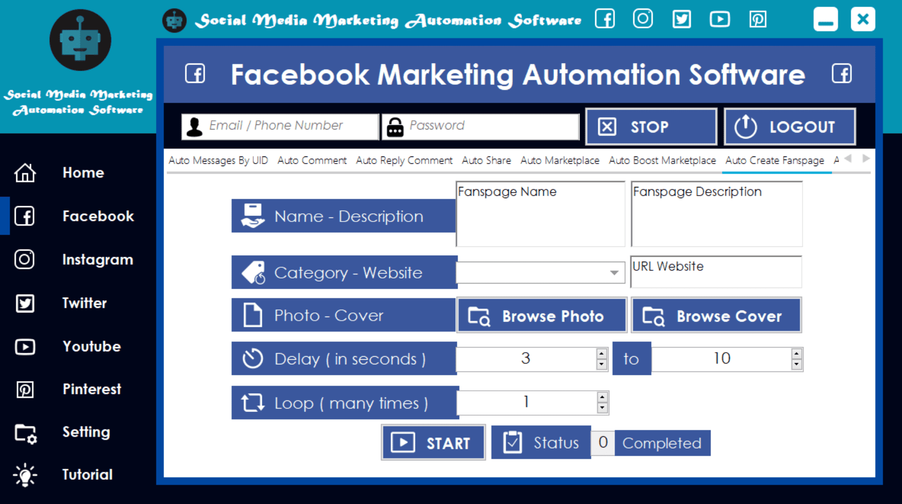Click the LOGOUT button
902x504 pixels.
(x=790, y=127)
